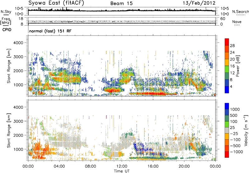Click the "CPID" row label
Screen dimensions: 249x173
(x=7, y=30)
